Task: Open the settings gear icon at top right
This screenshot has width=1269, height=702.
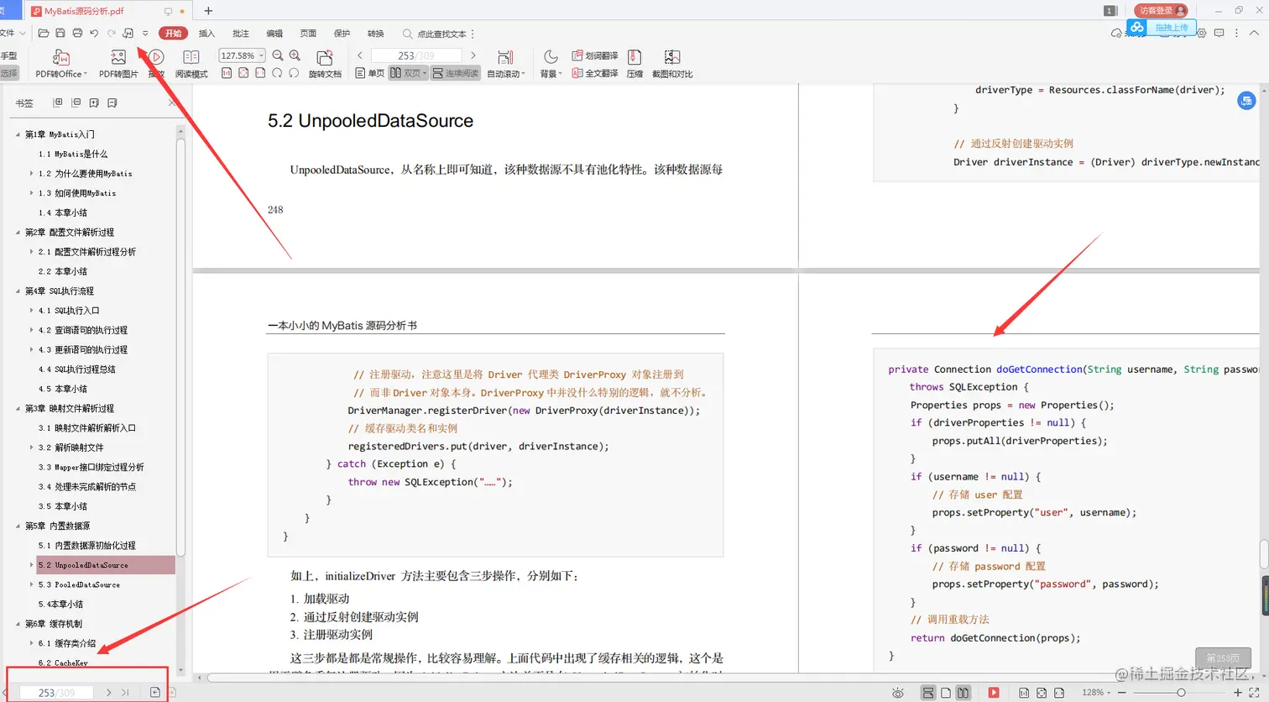Action: point(1202,34)
